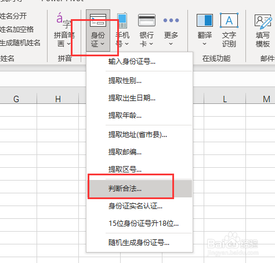Click 生成随机姓名 generate random name
Image resolution: width=275 pixels, height=263 pixels.
pos(20,43)
